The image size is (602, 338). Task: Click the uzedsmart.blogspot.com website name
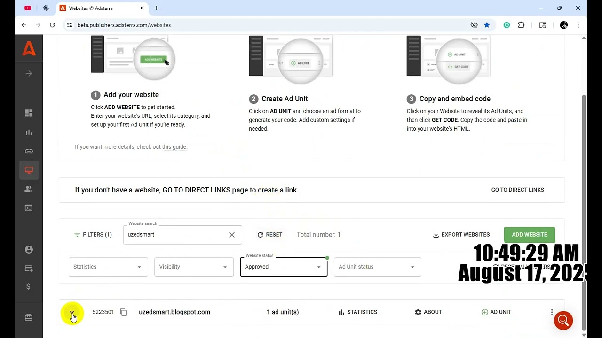[x=174, y=312]
